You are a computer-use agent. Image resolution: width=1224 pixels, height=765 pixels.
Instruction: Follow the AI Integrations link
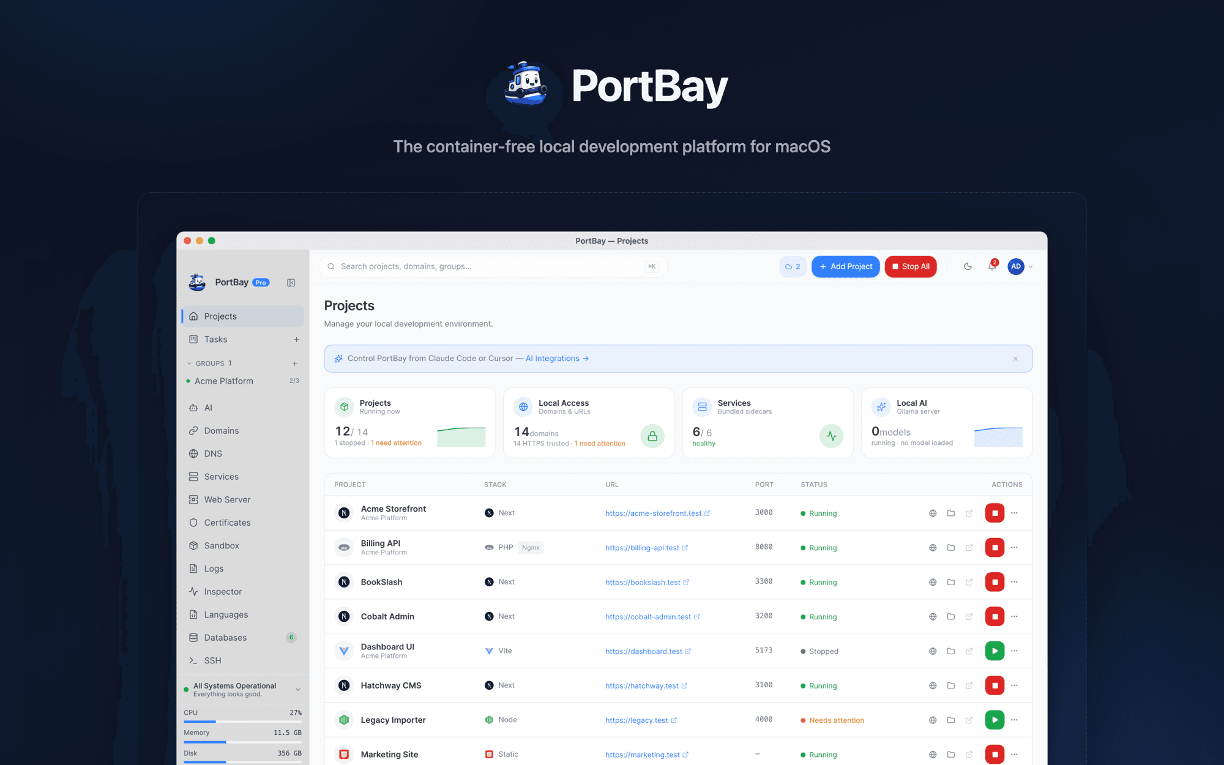point(557,359)
